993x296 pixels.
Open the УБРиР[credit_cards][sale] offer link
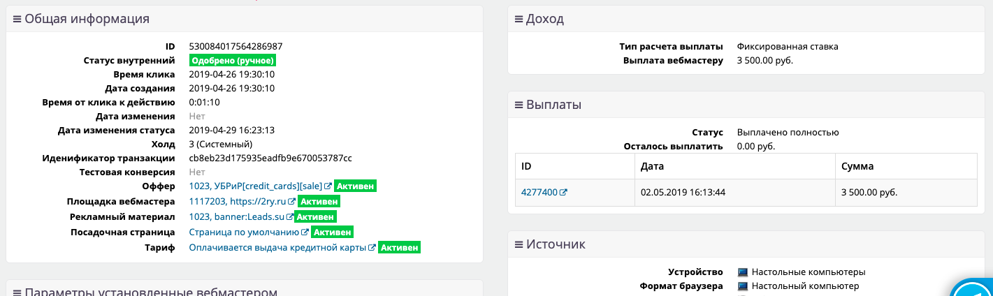(x=255, y=186)
